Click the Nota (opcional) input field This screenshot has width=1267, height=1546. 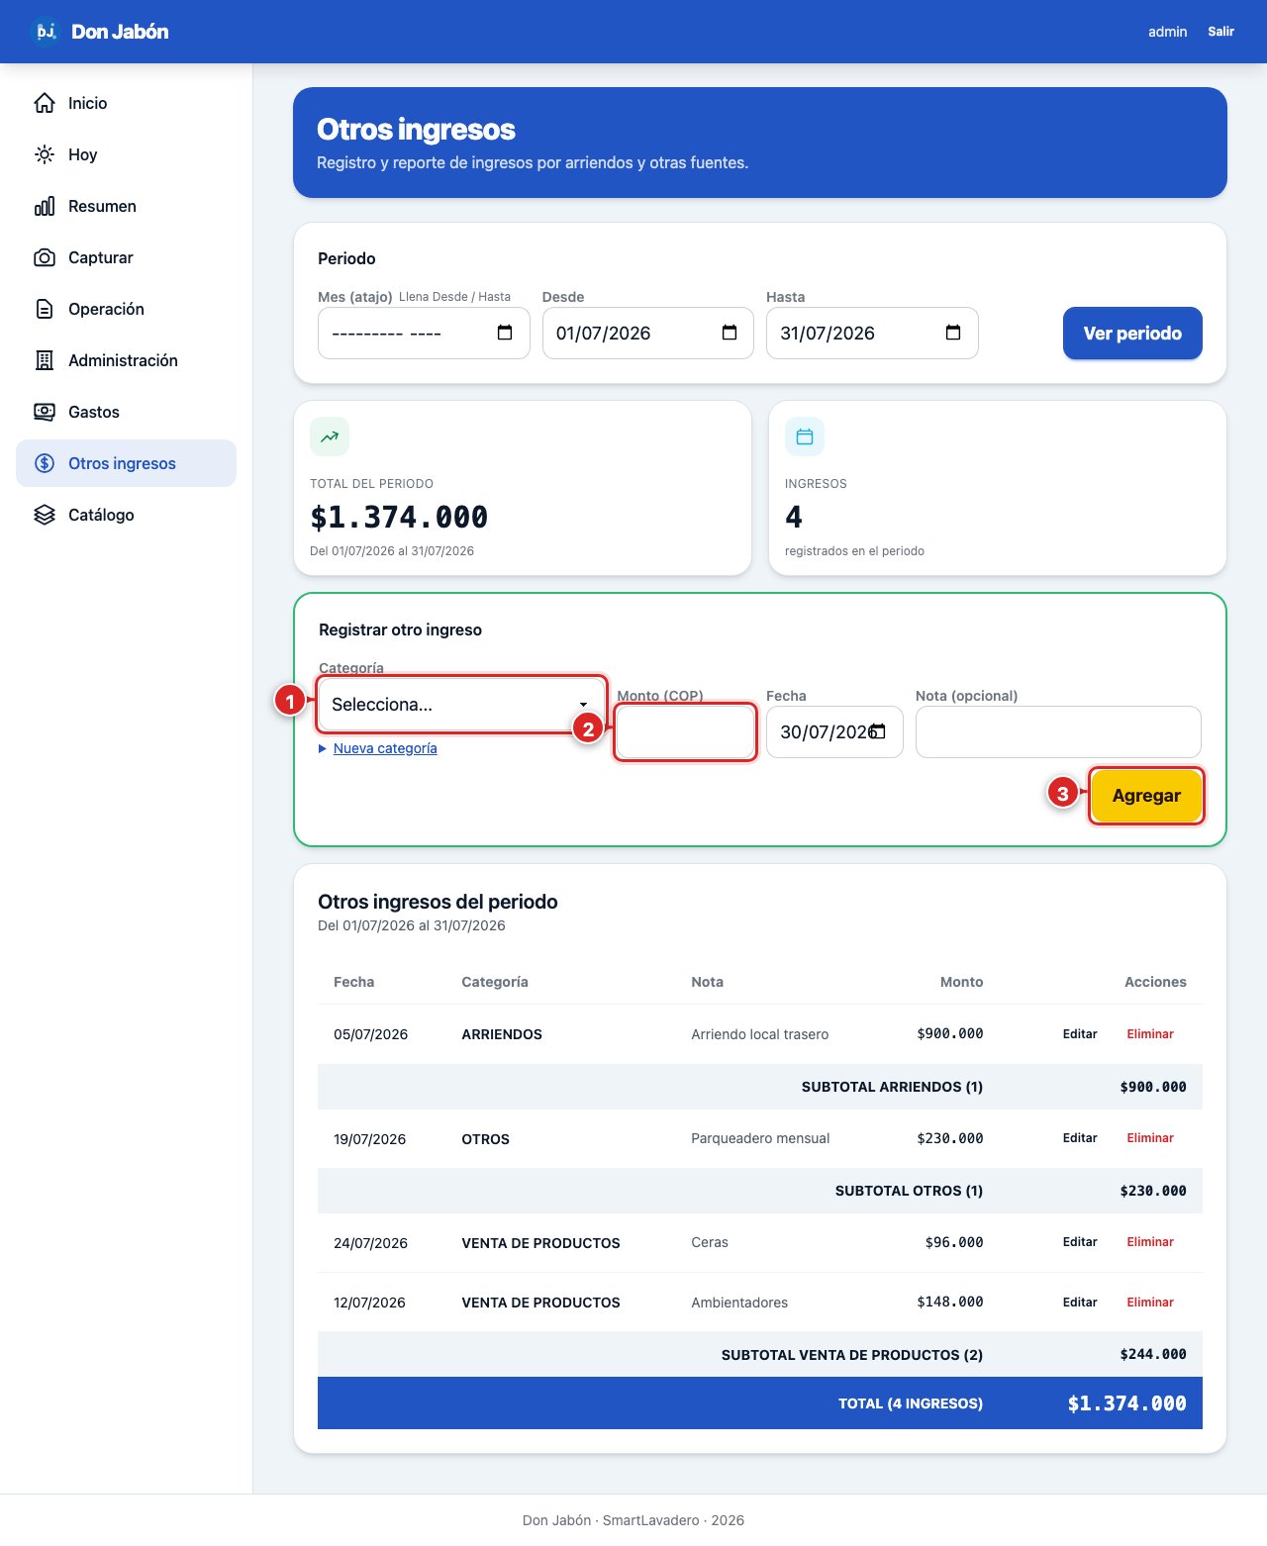pyautogui.click(x=1058, y=732)
